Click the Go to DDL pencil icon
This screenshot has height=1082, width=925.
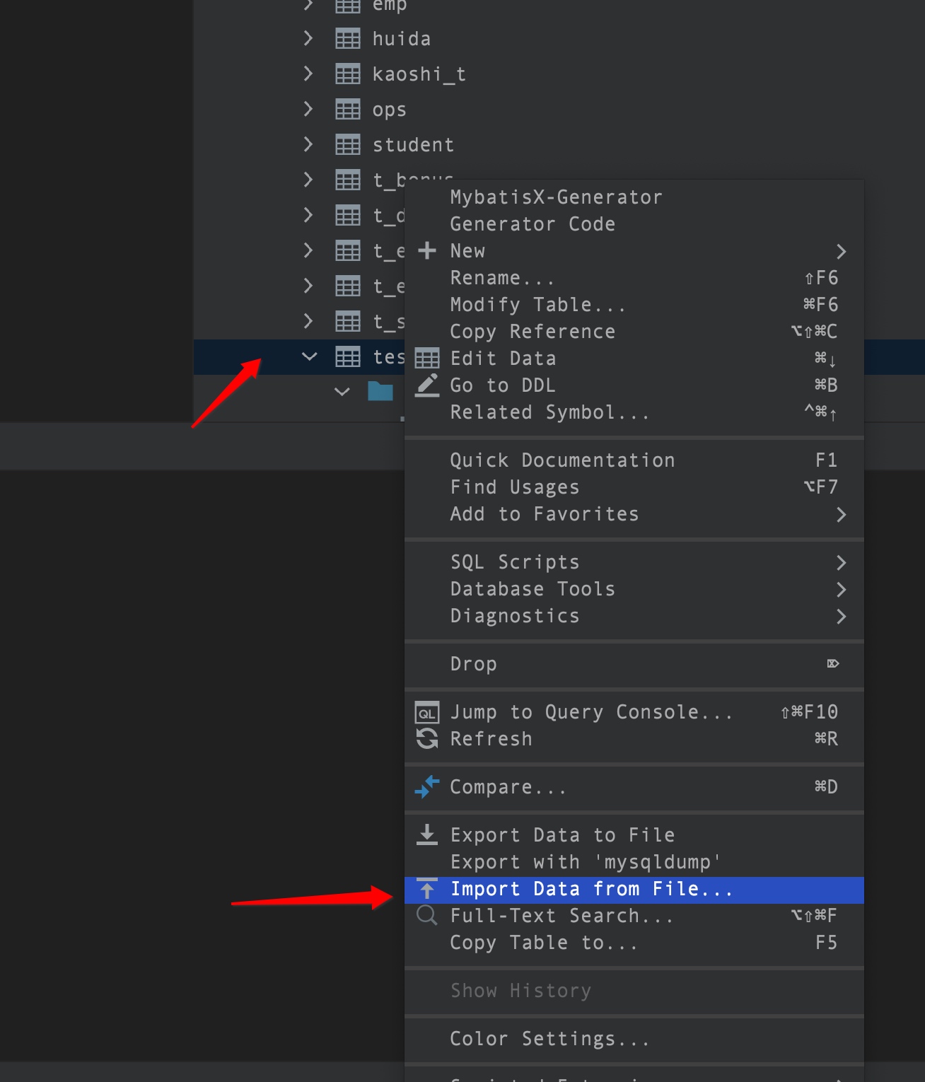tap(427, 385)
